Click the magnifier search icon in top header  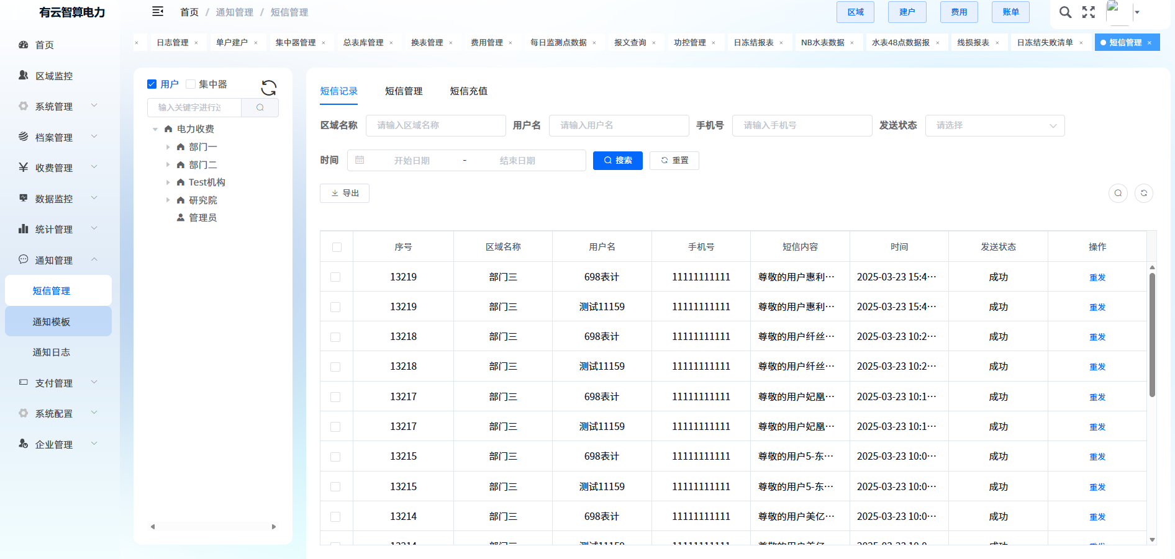pyautogui.click(x=1065, y=12)
